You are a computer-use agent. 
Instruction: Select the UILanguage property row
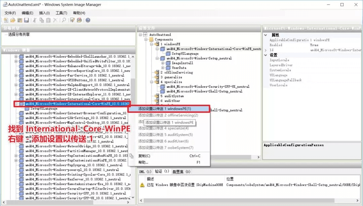(278, 75)
